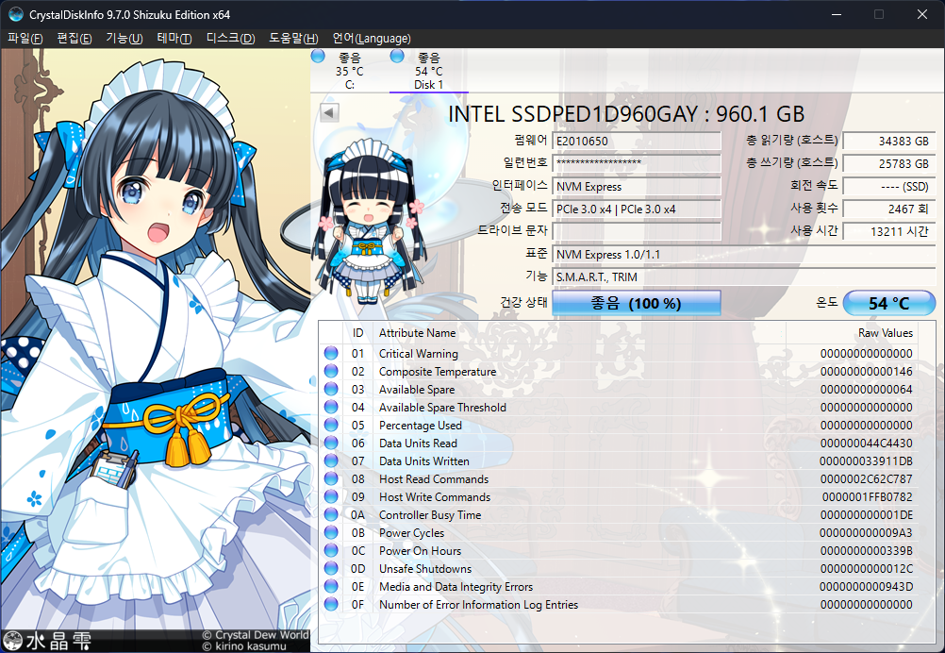
Task: Click power on hours value 13211 시간
Action: tap(889, 231)
